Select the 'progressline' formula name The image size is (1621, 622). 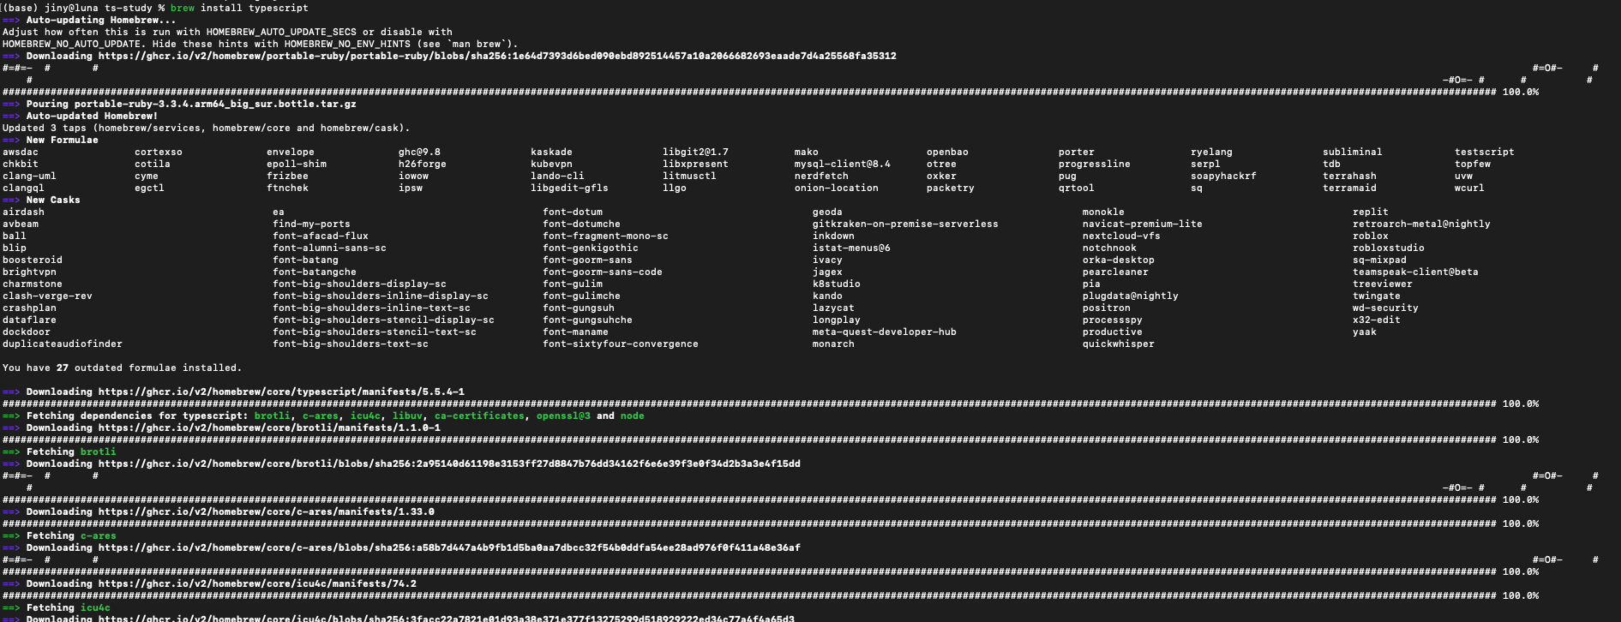click(1095, 164)
